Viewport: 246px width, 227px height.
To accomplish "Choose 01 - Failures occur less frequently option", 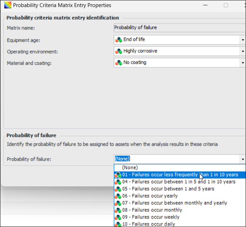I will [180, 175].
